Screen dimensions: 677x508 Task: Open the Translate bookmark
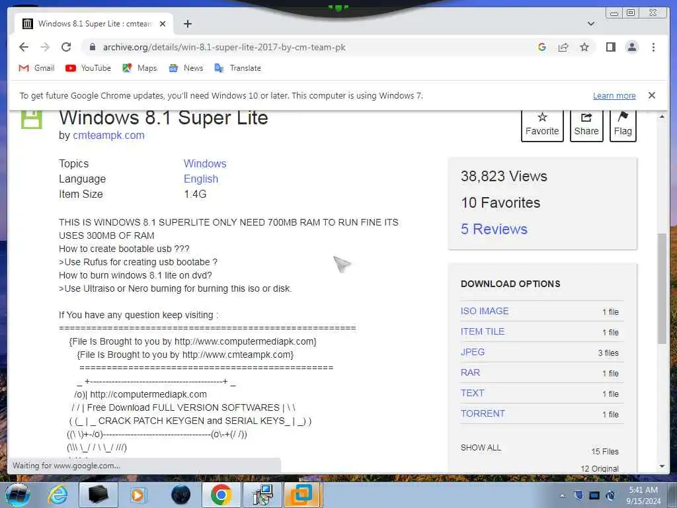click(237, 68)
